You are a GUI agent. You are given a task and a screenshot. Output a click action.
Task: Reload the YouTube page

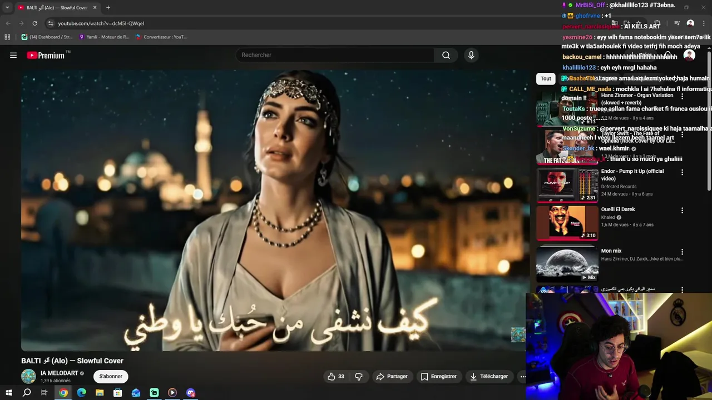(34, 23)
